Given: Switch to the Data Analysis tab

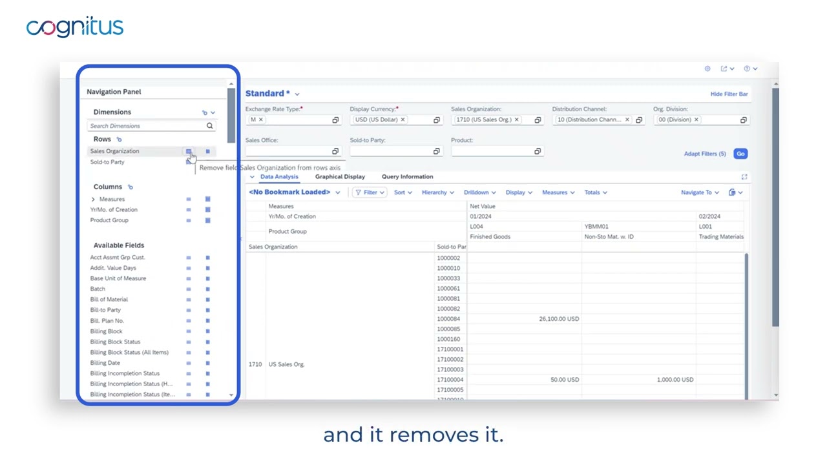Looking at the screenshot, I should point(279,176).
